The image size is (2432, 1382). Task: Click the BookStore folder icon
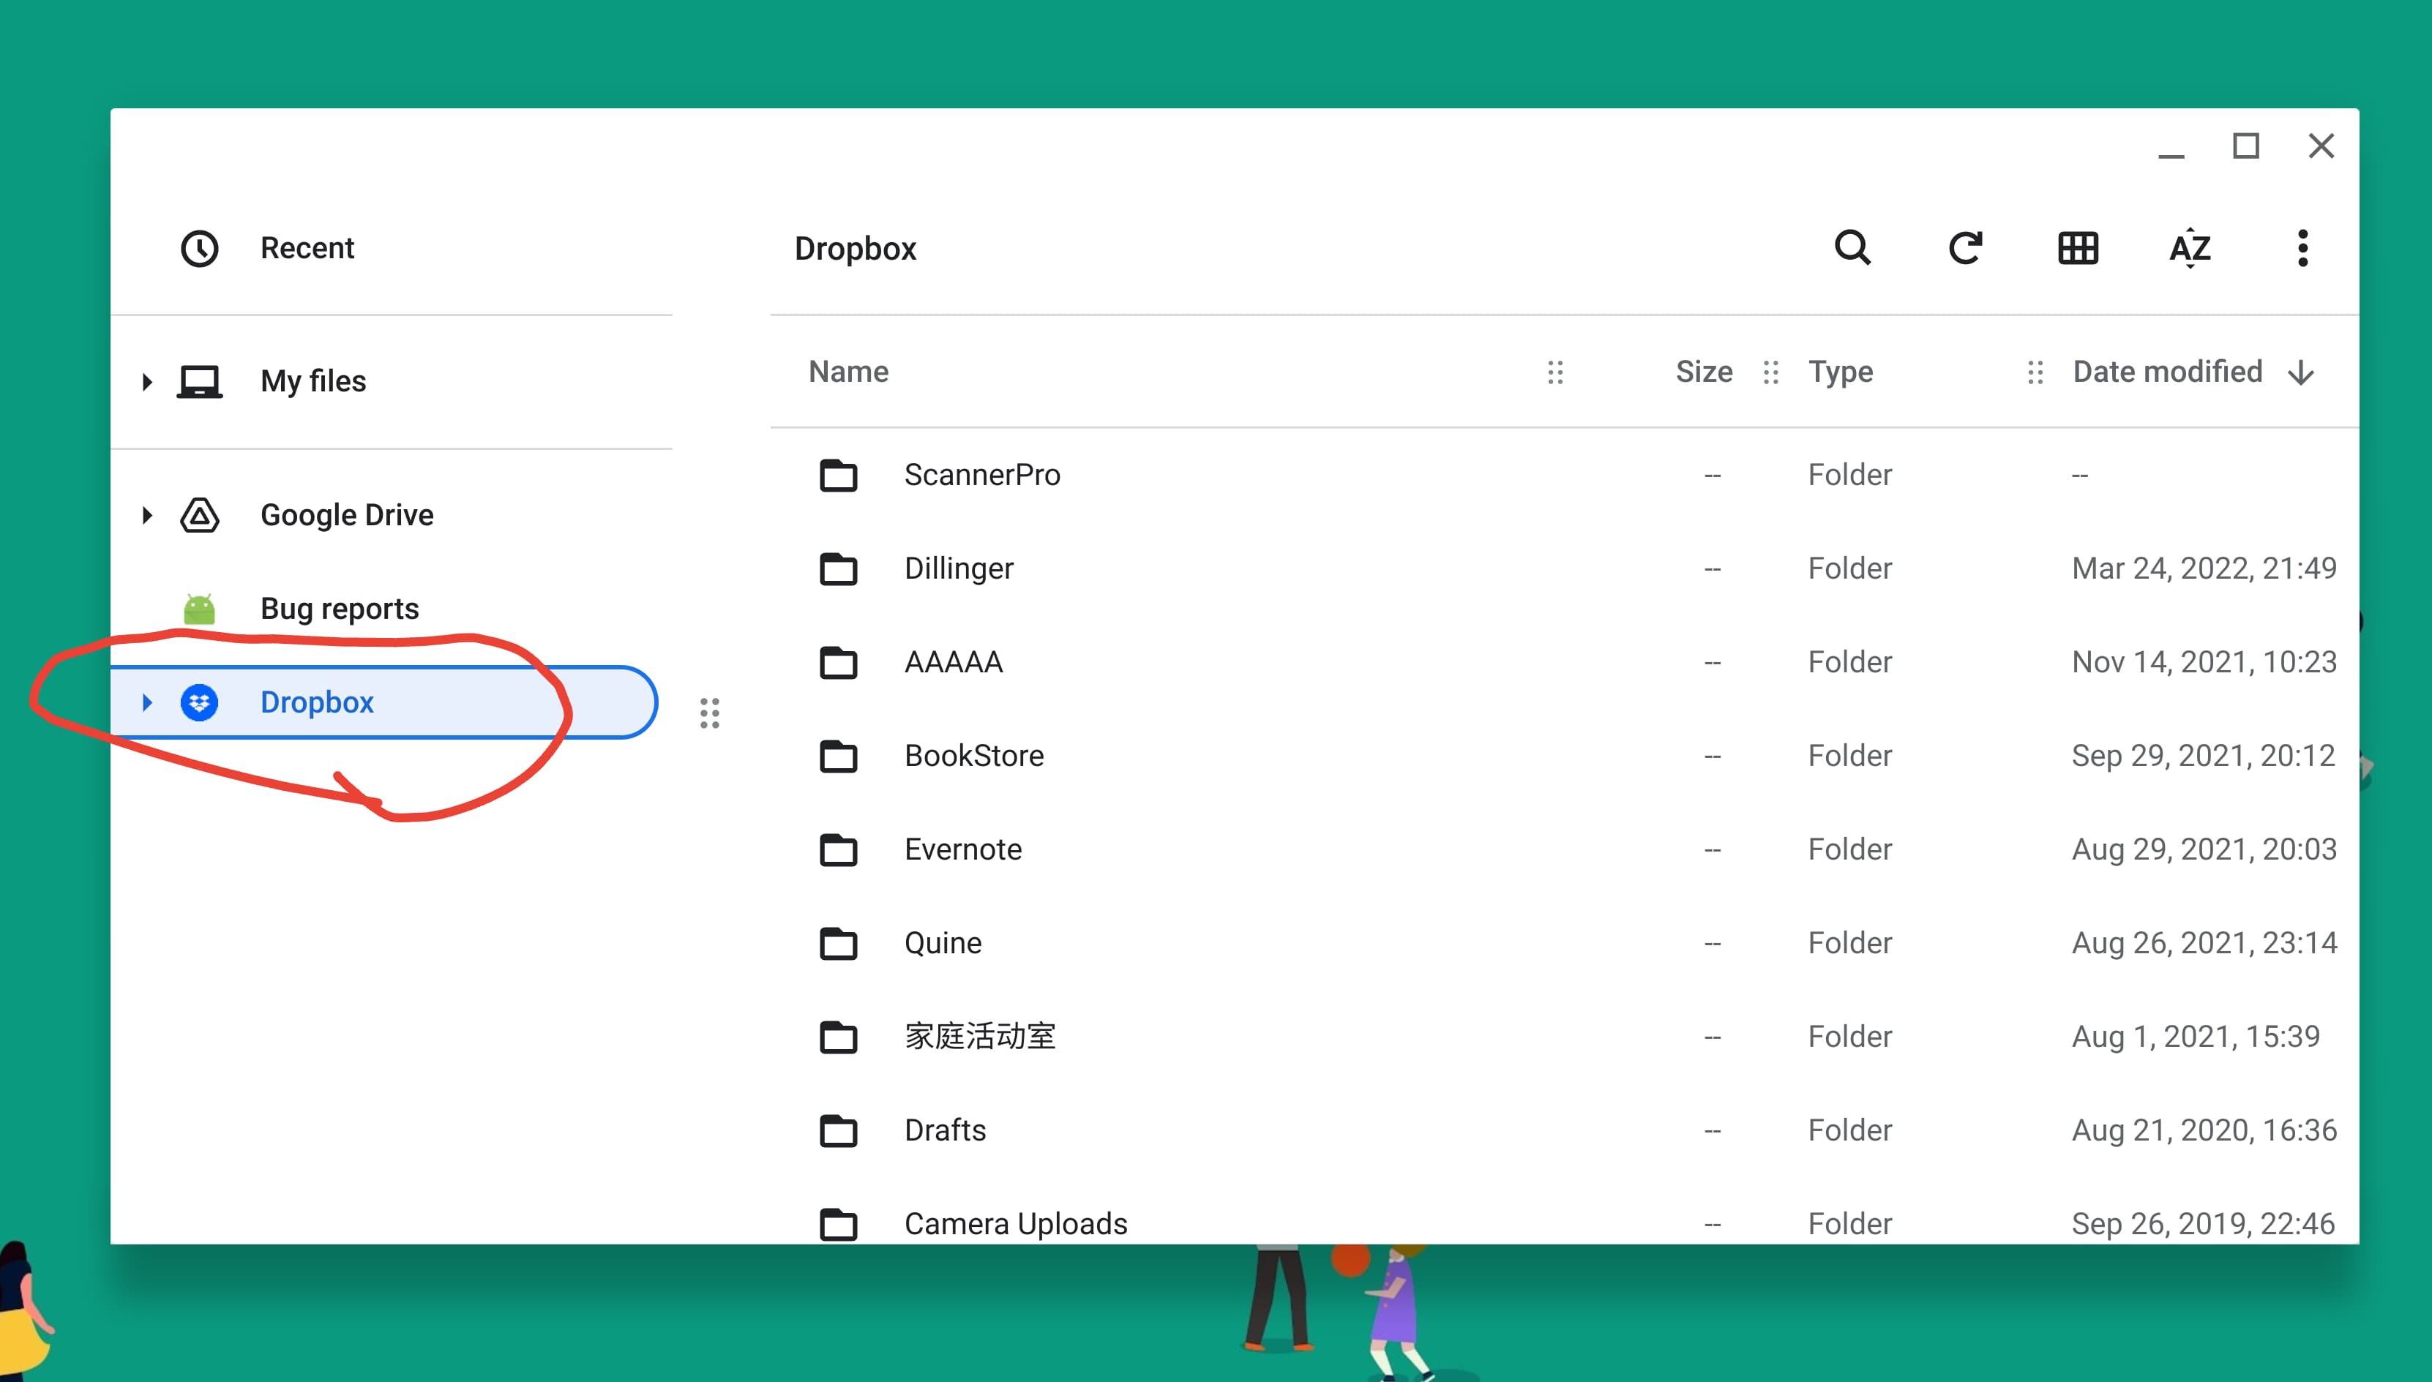pyautogui.click(x=838, y=756)
